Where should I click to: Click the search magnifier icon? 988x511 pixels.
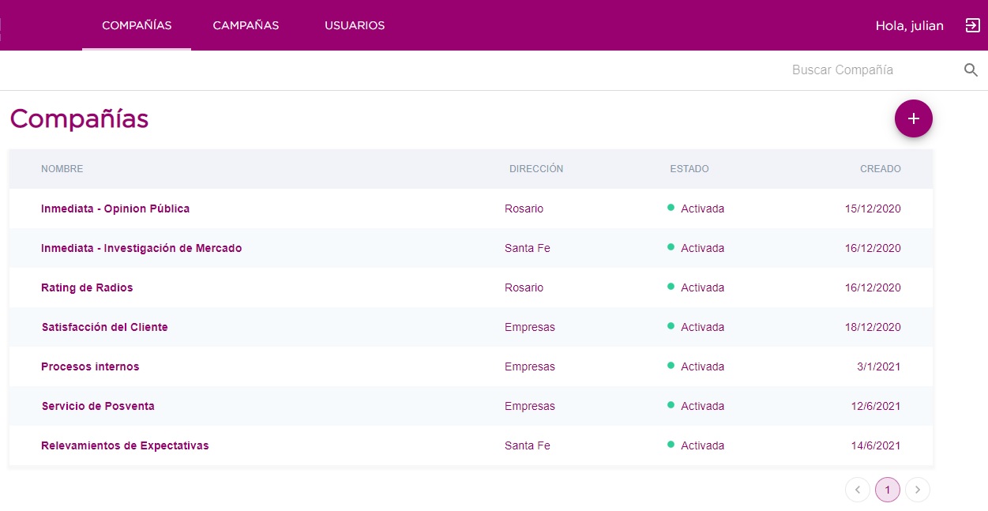coord(971,70)
